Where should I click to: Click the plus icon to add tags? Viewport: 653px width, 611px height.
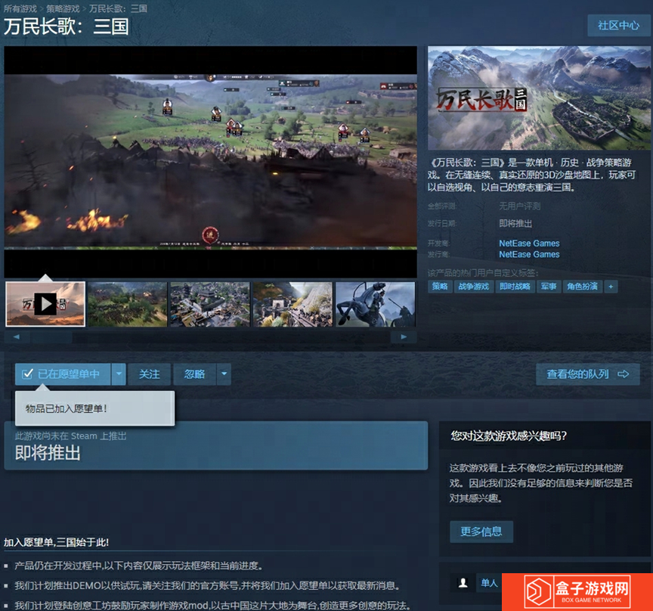click(611, 287)
